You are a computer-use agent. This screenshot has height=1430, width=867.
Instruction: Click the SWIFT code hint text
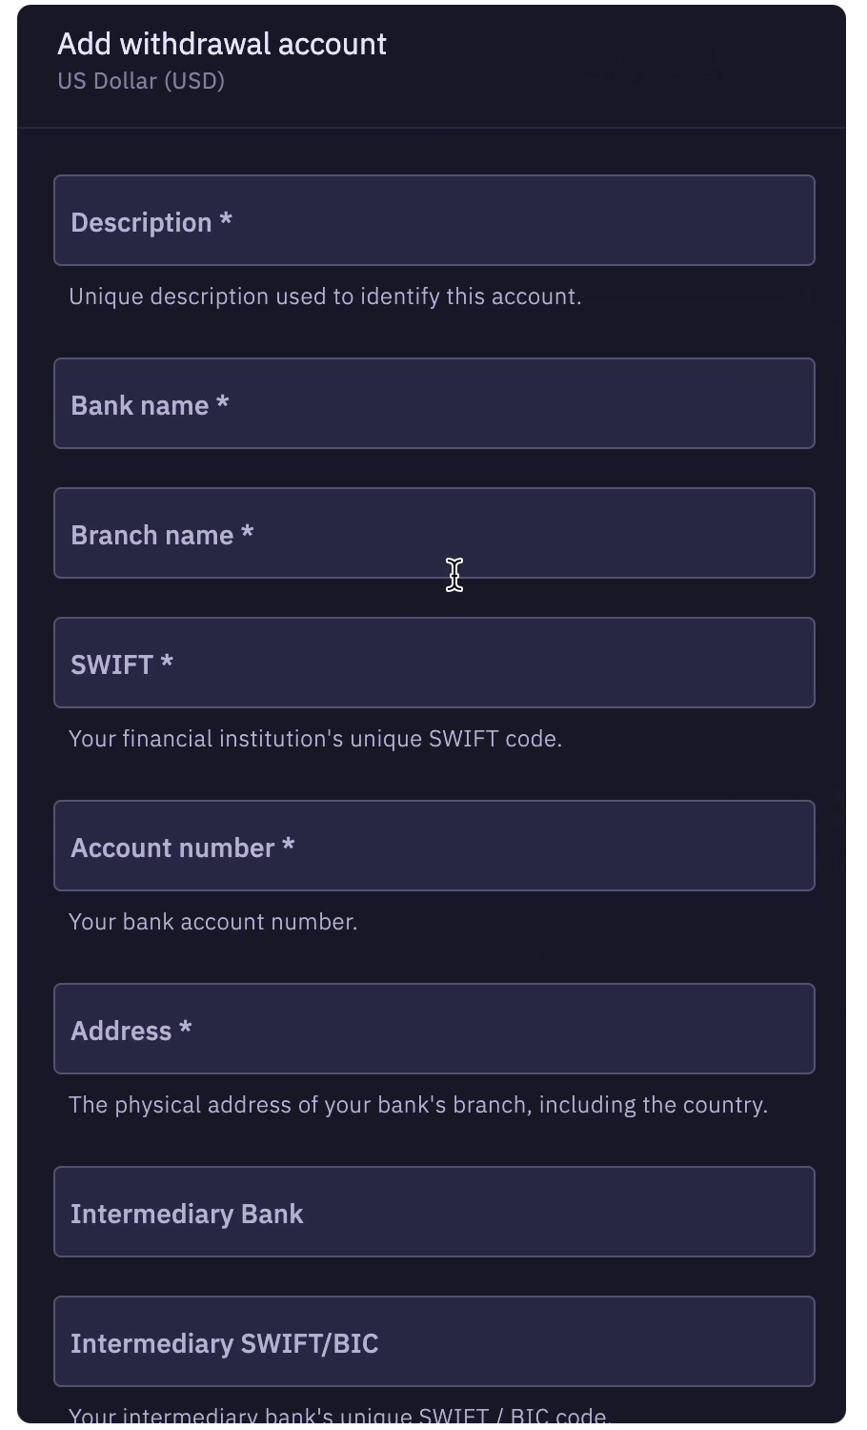[315, 739]
